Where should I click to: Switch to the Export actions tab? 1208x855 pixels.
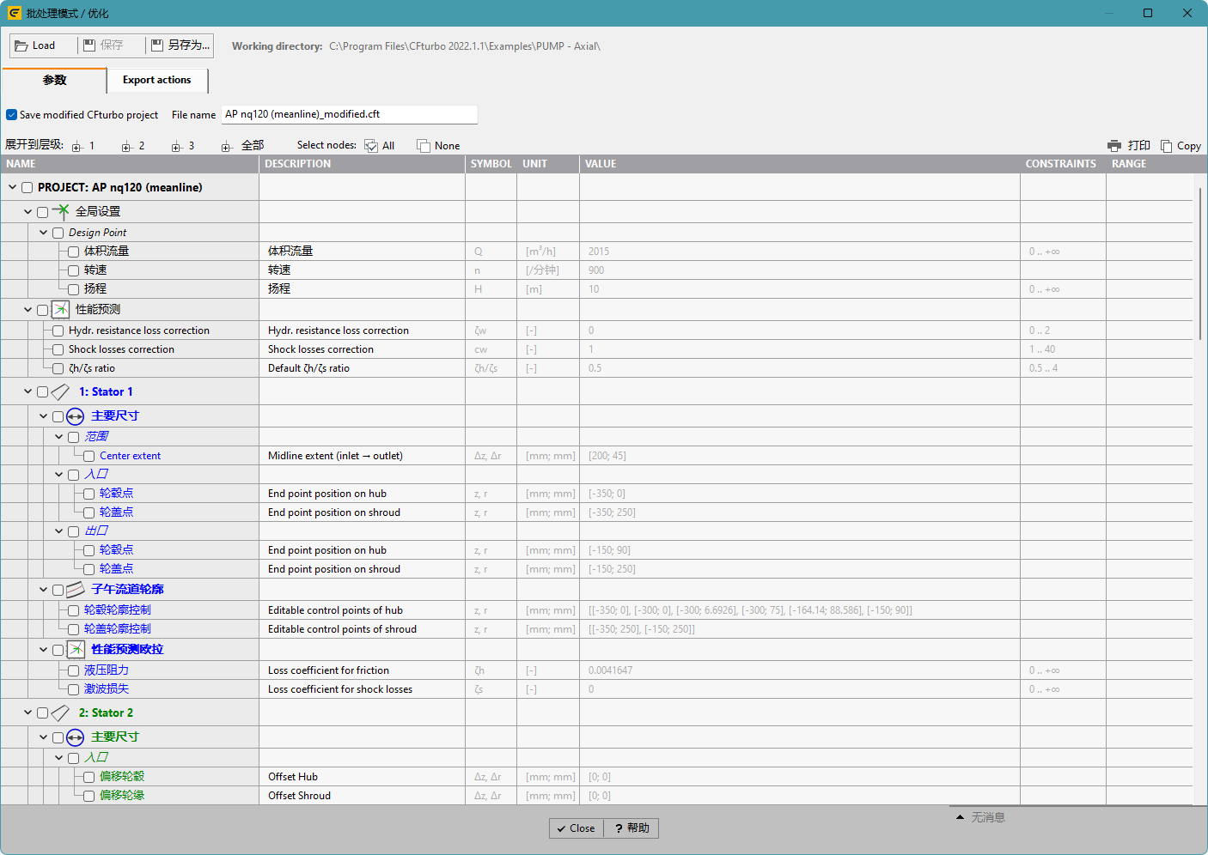[157, 80]
